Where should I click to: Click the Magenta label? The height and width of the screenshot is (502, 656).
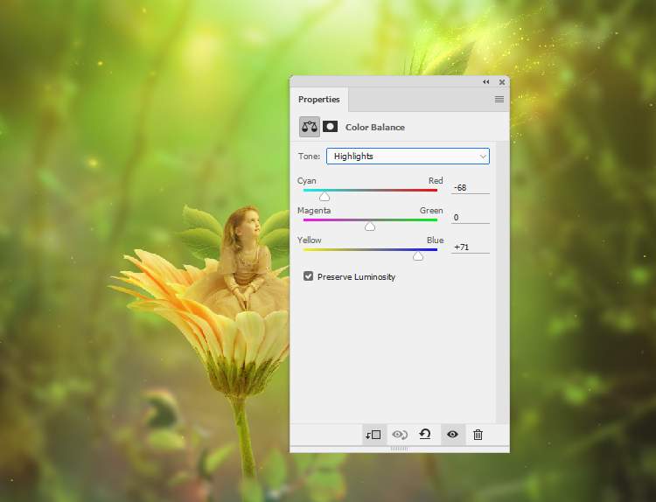coord(314,211)
